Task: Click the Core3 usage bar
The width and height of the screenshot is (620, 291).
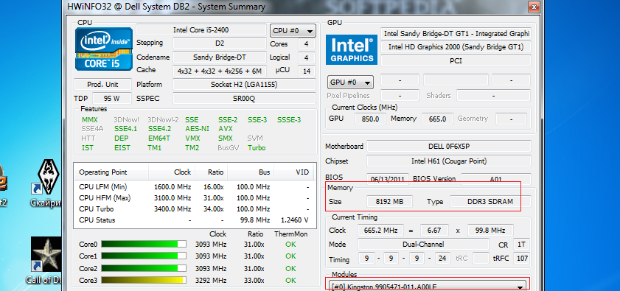Action: (x=144, y=281)
